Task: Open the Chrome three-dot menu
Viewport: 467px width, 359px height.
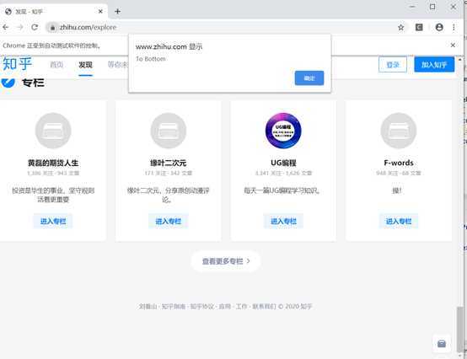Action: [x=454, y=27]
